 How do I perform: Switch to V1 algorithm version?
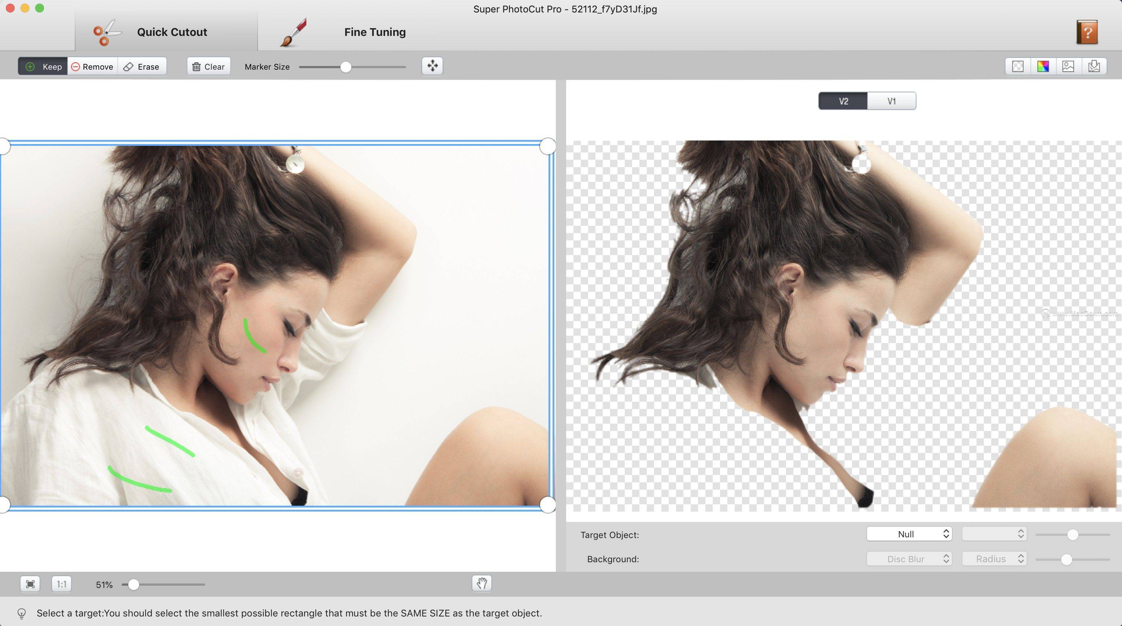click(x=891, y=101)
